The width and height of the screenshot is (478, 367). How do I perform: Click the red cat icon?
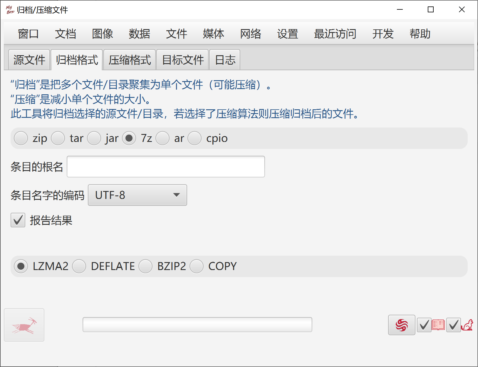467,325
